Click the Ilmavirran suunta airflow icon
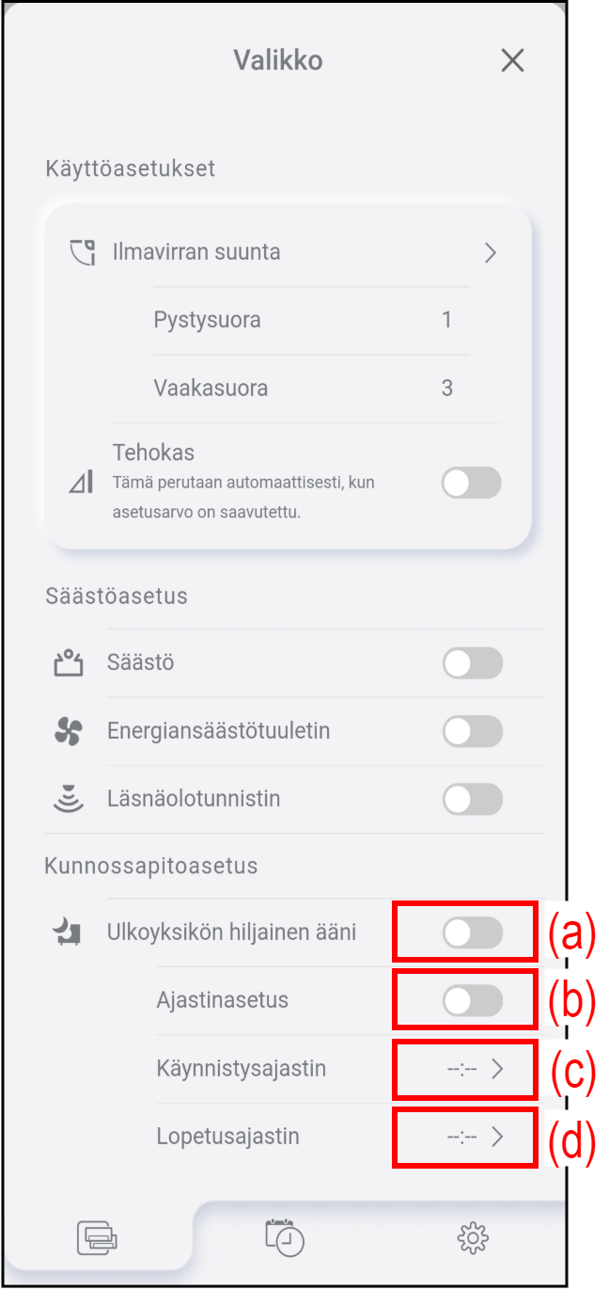Viewport: 609px width, 1290px height. tap(84, 253)
